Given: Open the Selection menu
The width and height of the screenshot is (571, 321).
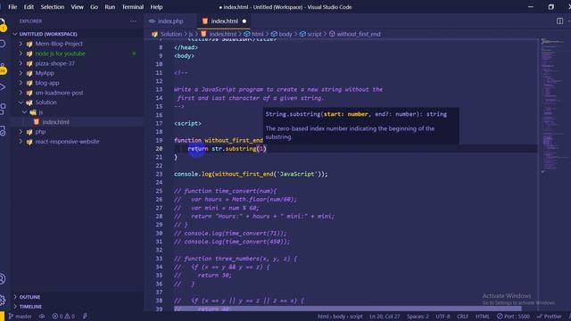Looking at the screenshot, I should tap(53, 7).
